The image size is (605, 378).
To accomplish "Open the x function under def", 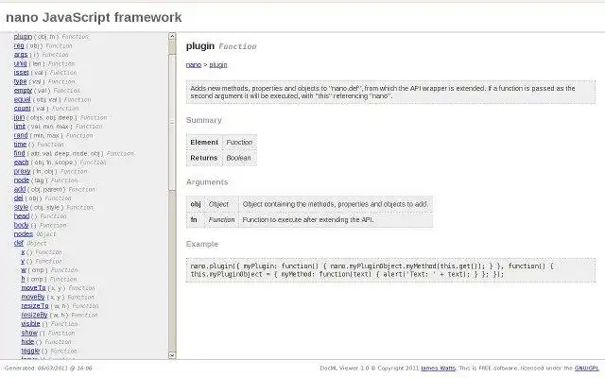I will 23,252.
